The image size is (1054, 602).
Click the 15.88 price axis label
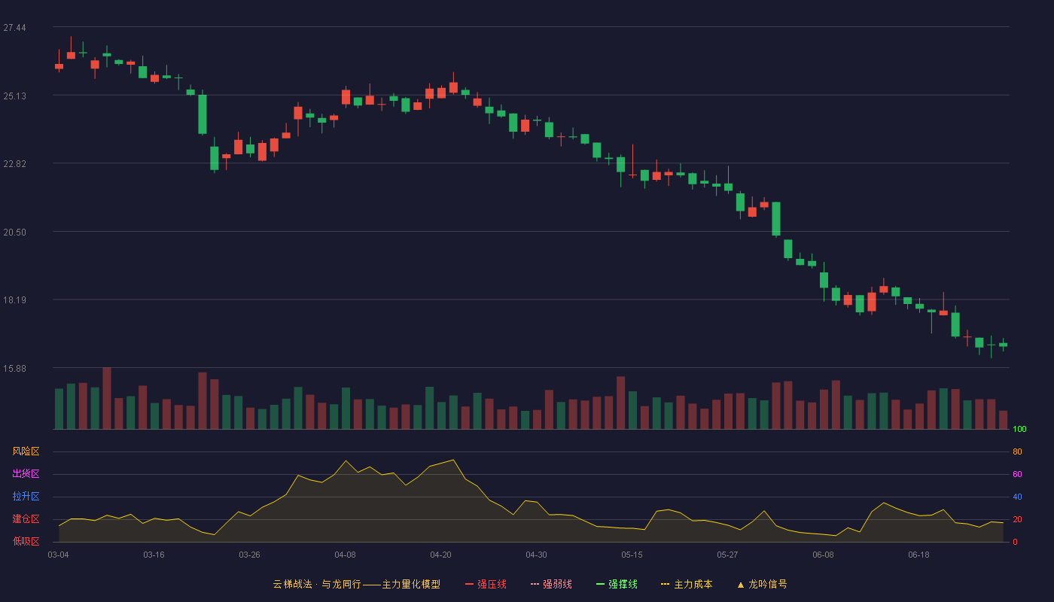(14, 368)
